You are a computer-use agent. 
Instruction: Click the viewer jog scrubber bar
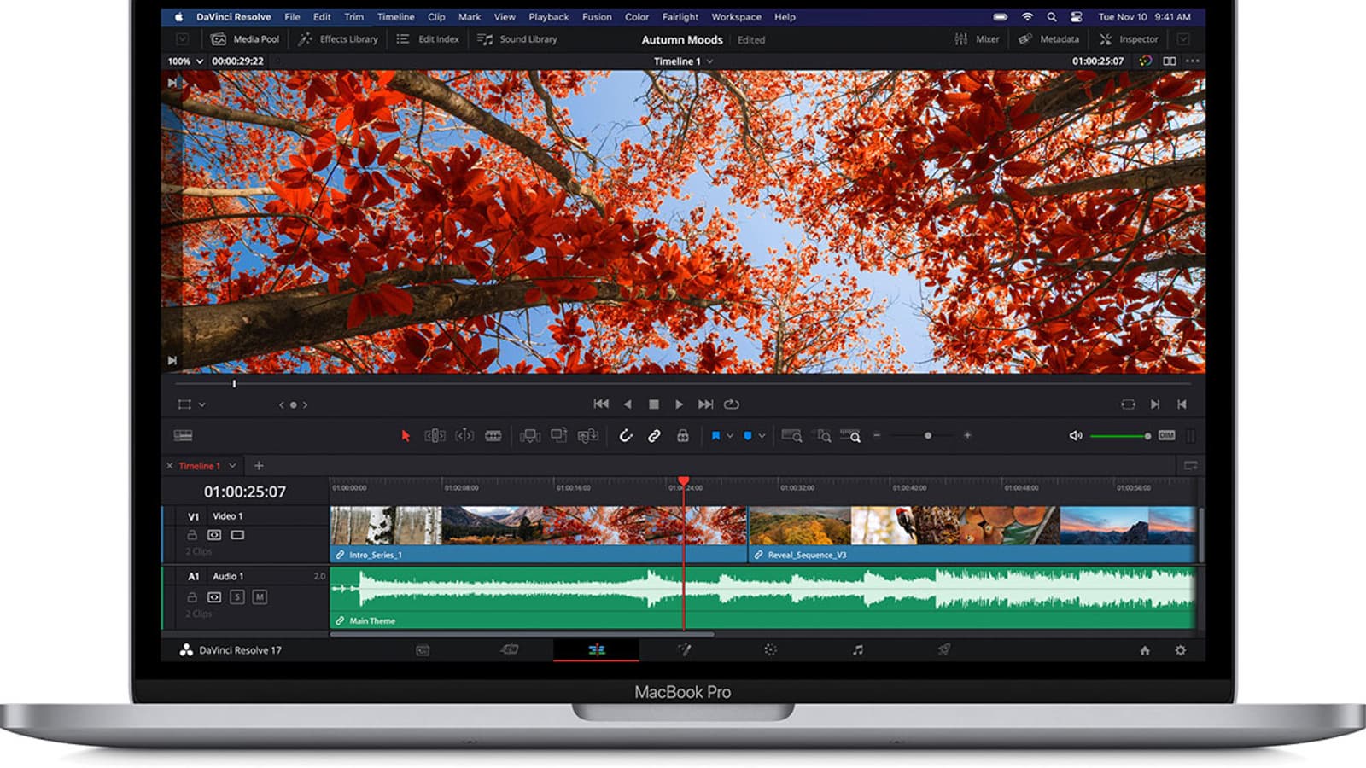pos(683,384)
